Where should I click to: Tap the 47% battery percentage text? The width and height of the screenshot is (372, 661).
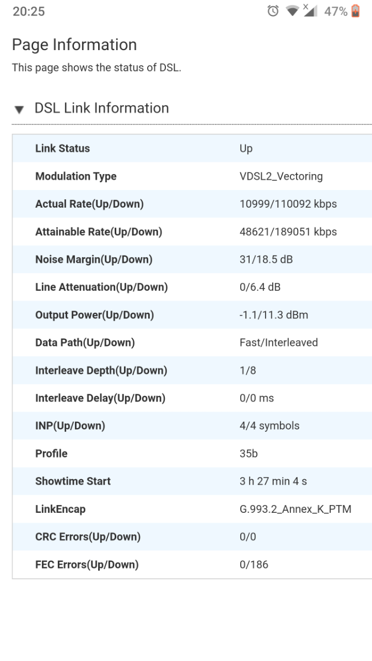click(x=337, y=12)
